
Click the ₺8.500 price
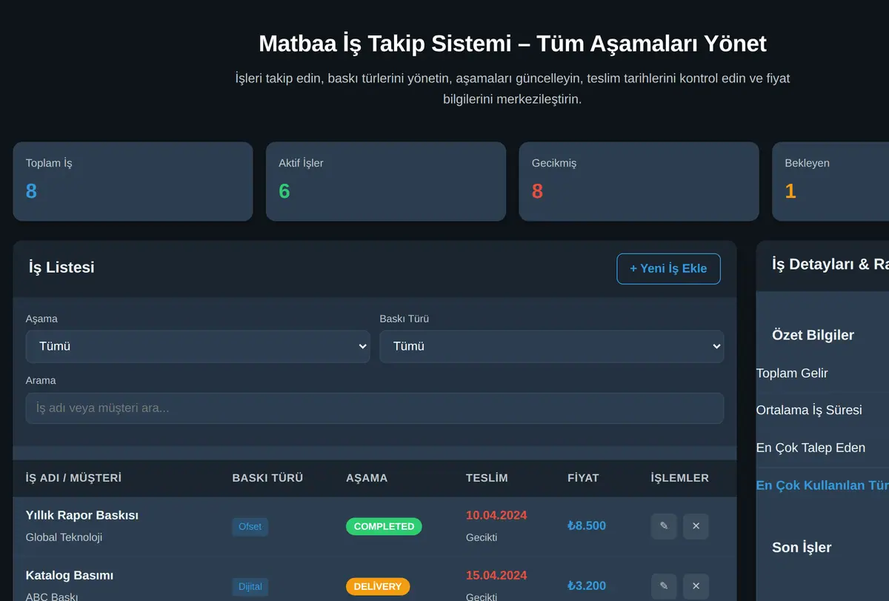pos(587,525)
